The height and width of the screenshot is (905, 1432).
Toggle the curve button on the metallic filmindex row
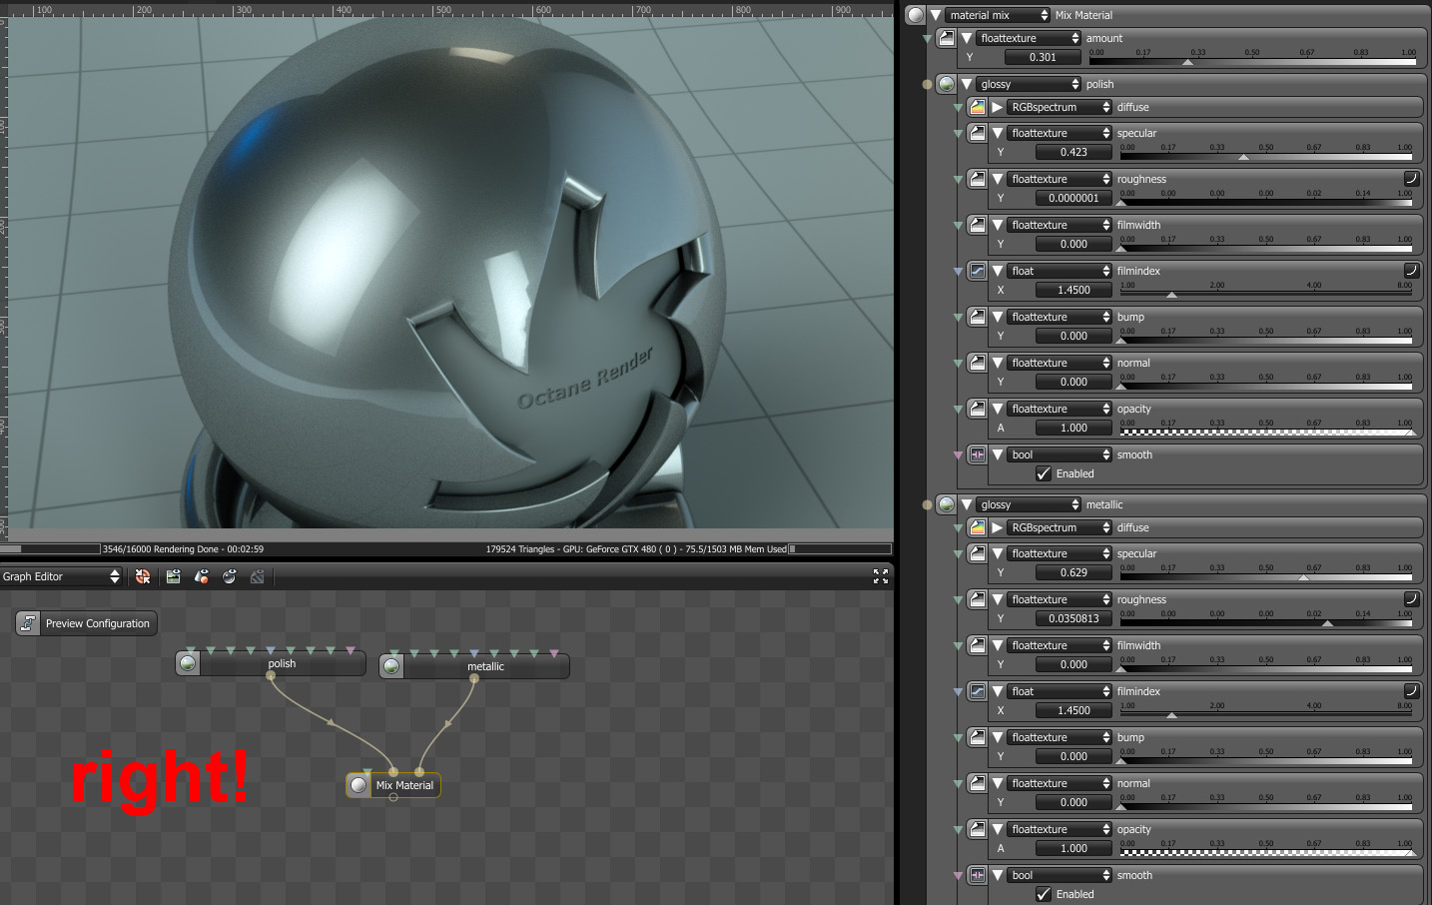(x=1411, y=691)
